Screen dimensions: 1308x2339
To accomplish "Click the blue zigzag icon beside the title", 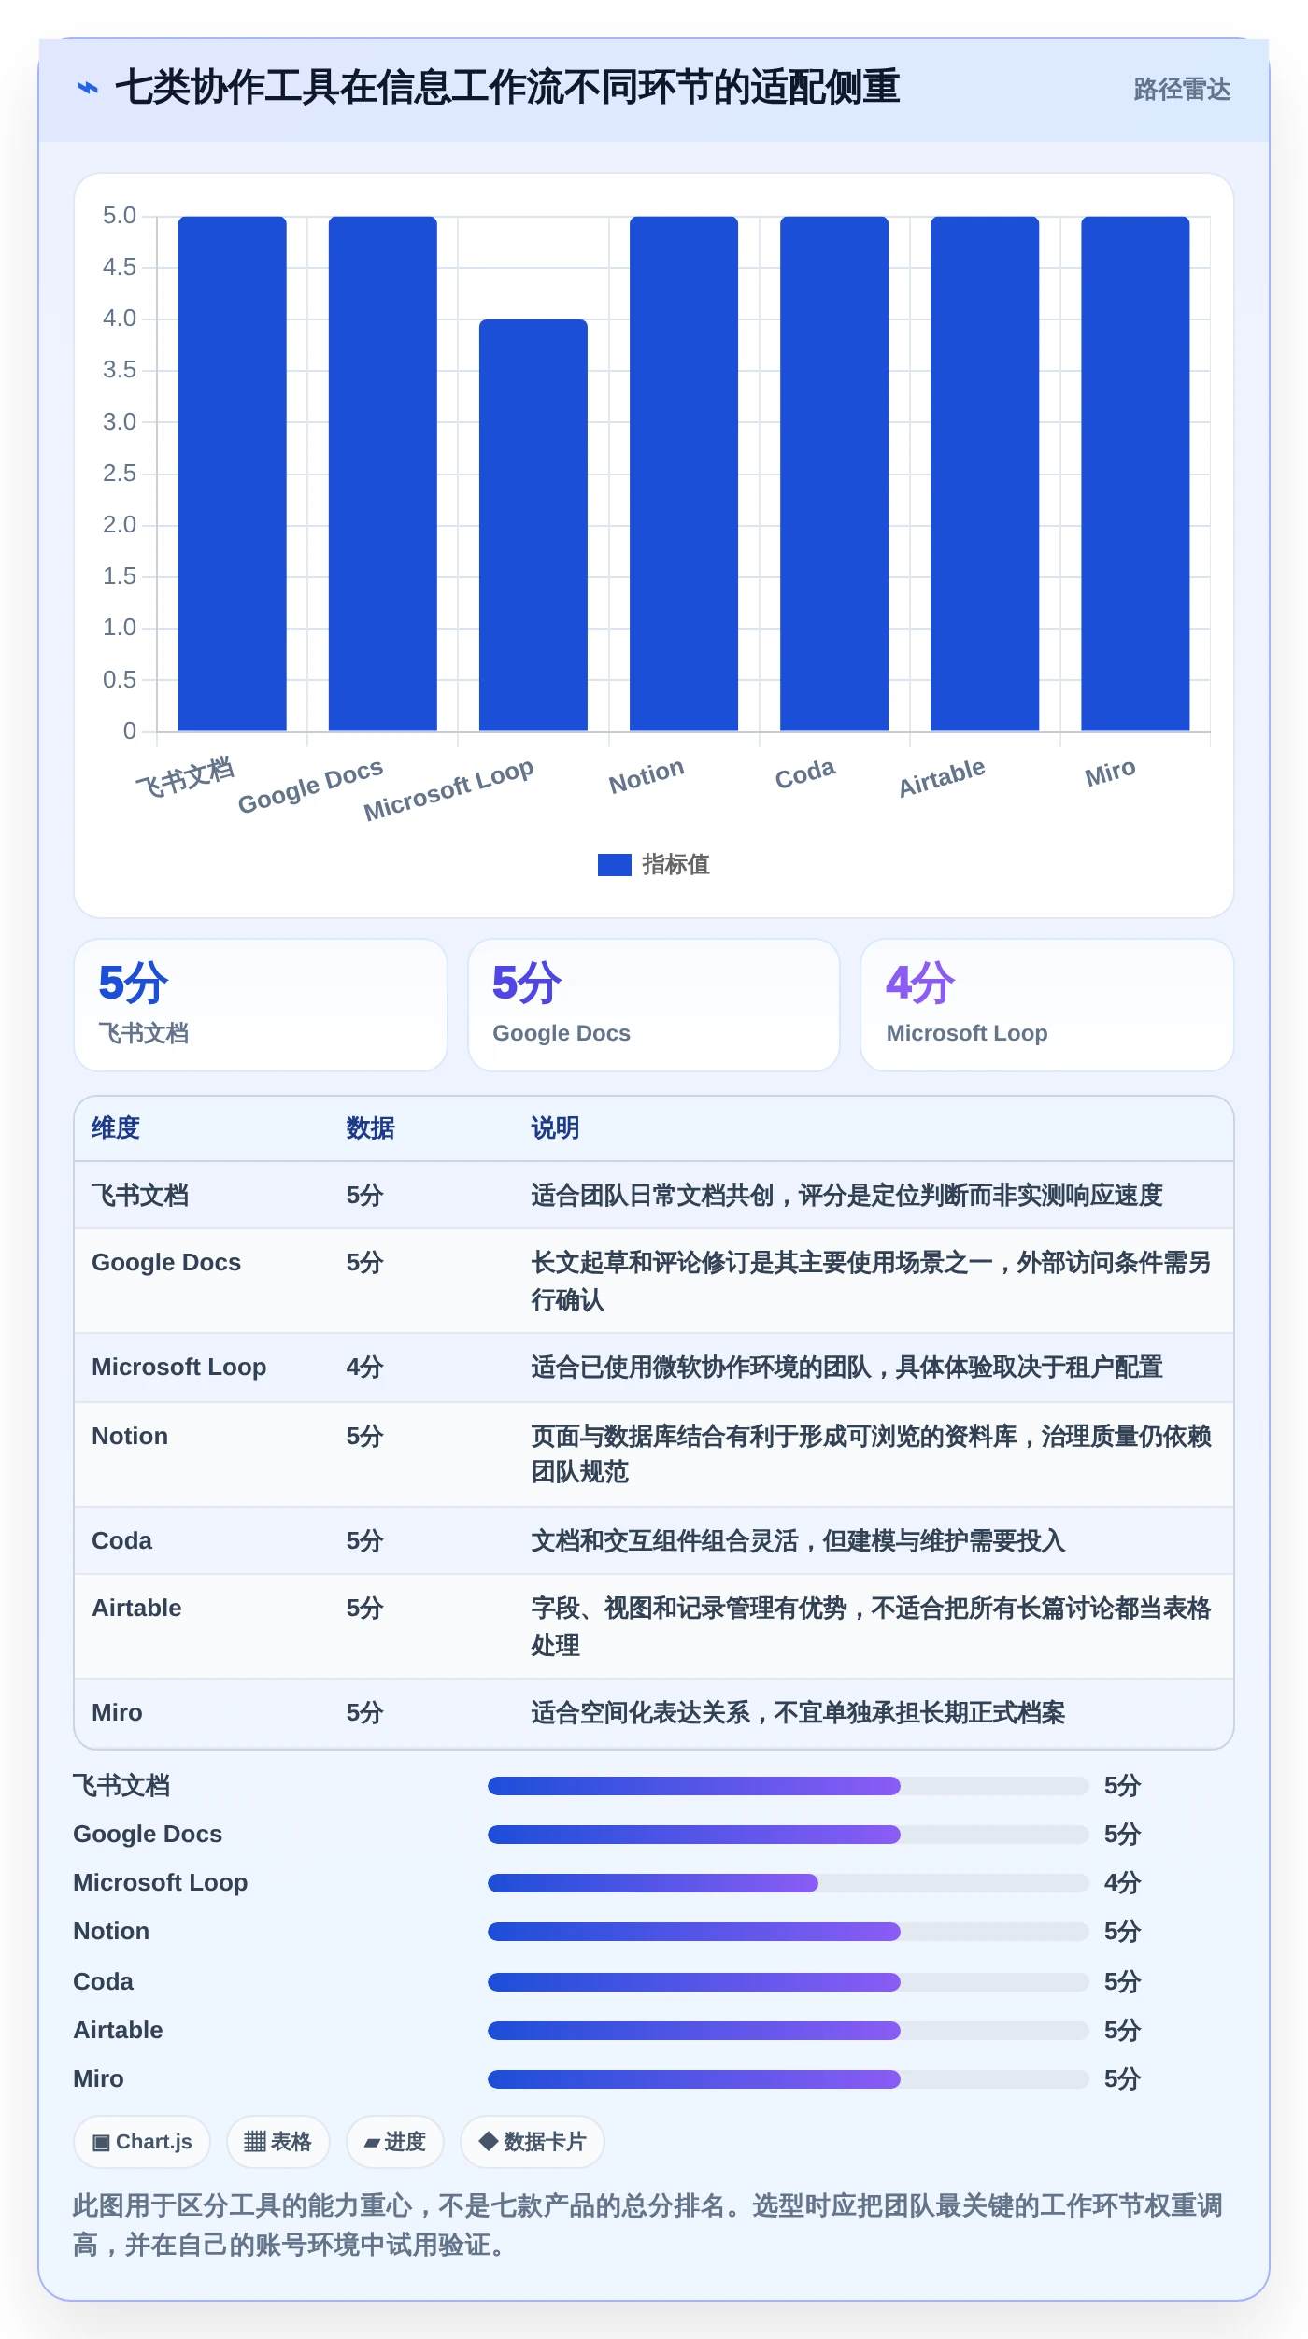I will coord(87,89).
